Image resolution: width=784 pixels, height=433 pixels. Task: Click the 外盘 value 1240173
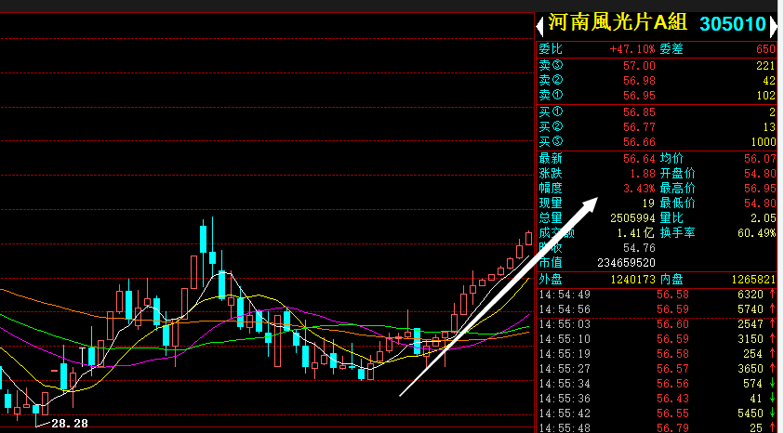[x=632, y=280]
